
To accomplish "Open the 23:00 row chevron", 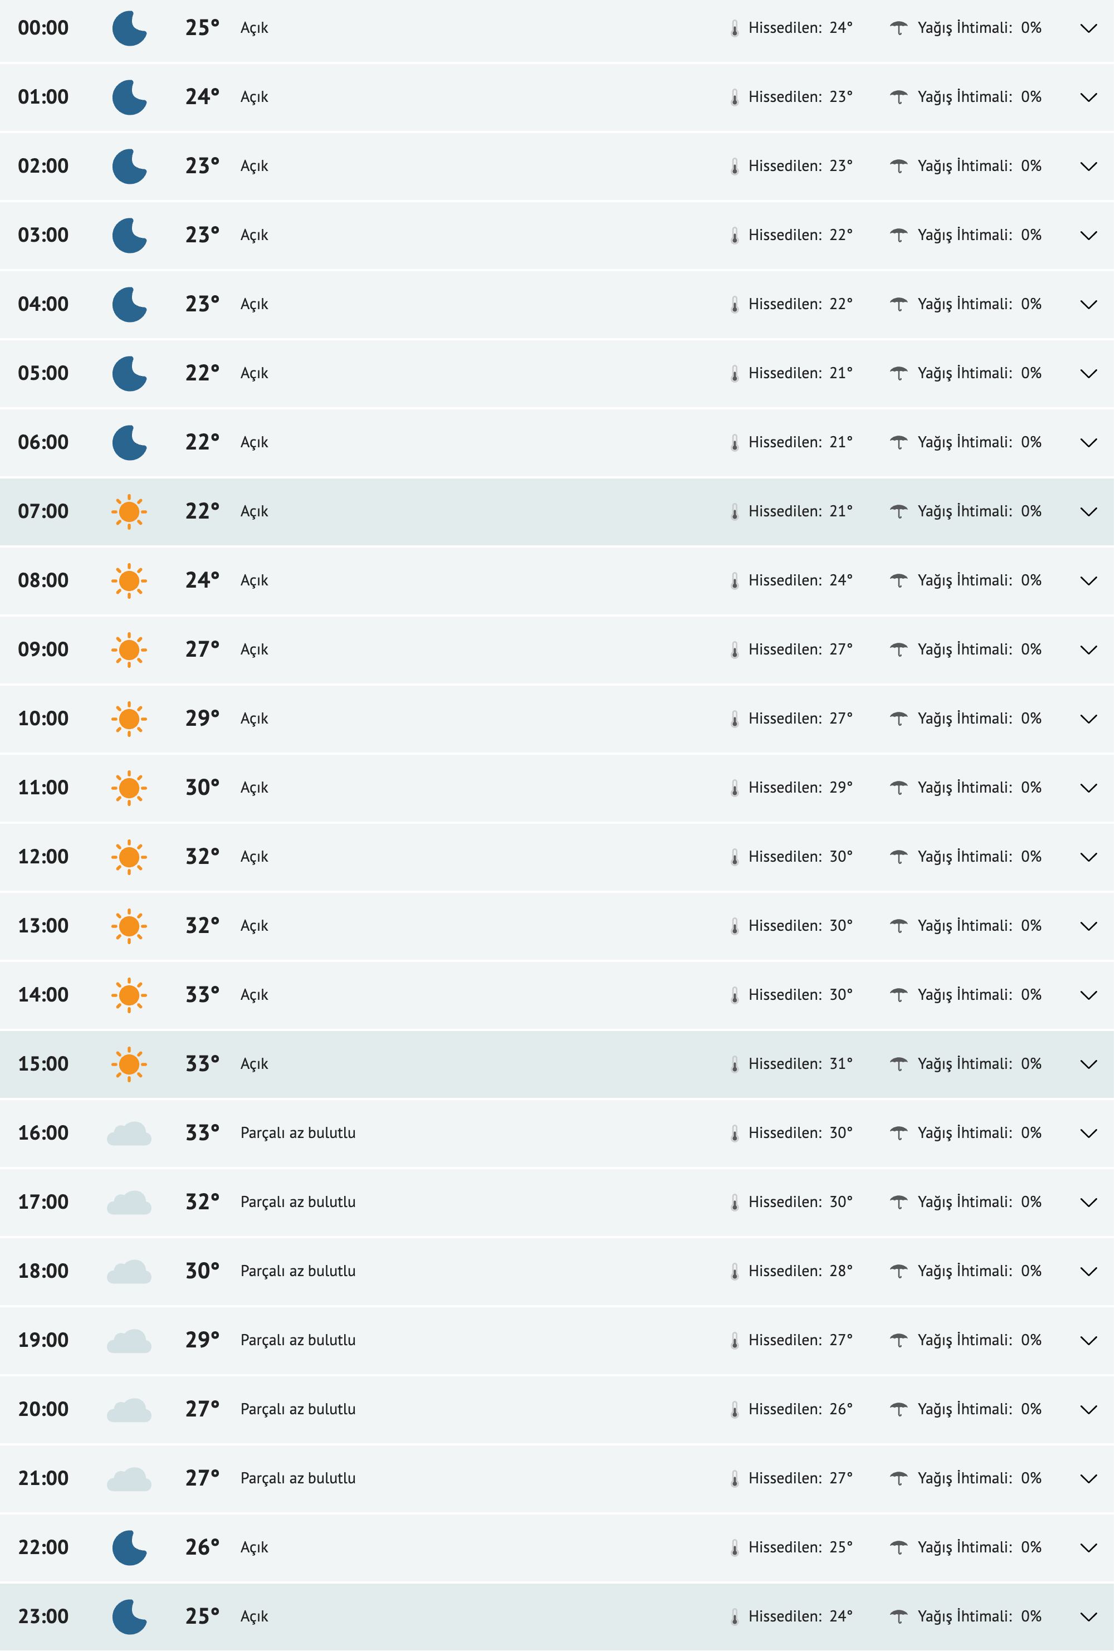I will coord(1088,1617).
